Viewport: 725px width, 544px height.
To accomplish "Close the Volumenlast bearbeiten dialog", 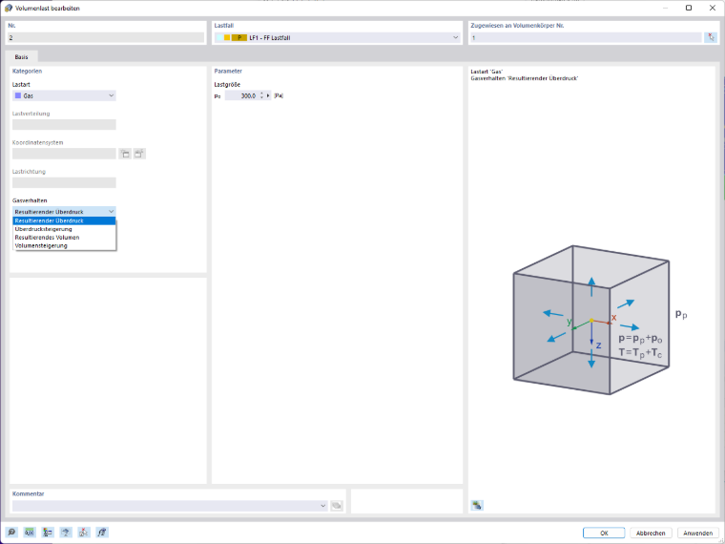I will [x=713, y=8].
